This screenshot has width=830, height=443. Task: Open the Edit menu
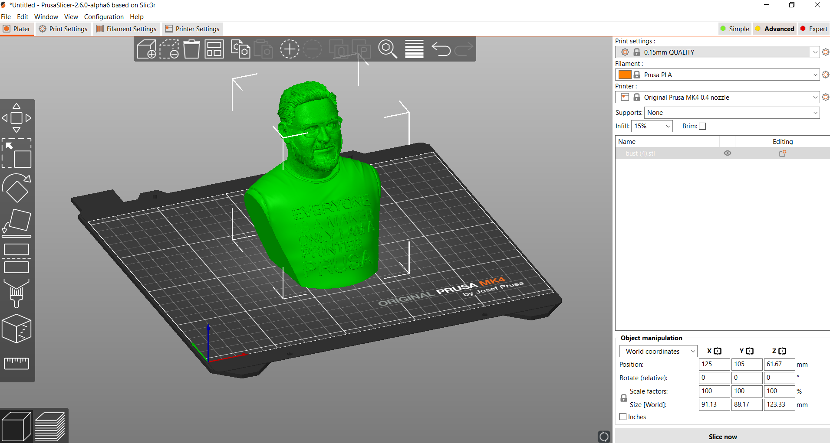click(23, 17)
